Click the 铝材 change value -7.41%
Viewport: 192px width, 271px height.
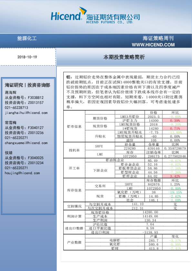pyautogui.click(x=175, y=248)
